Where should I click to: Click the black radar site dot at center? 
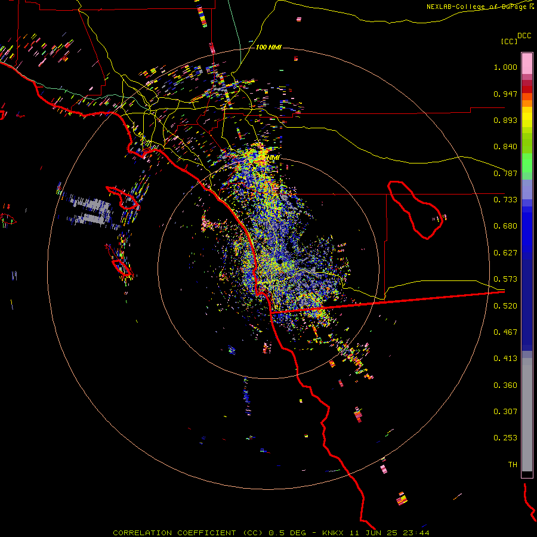coord(279,262)
